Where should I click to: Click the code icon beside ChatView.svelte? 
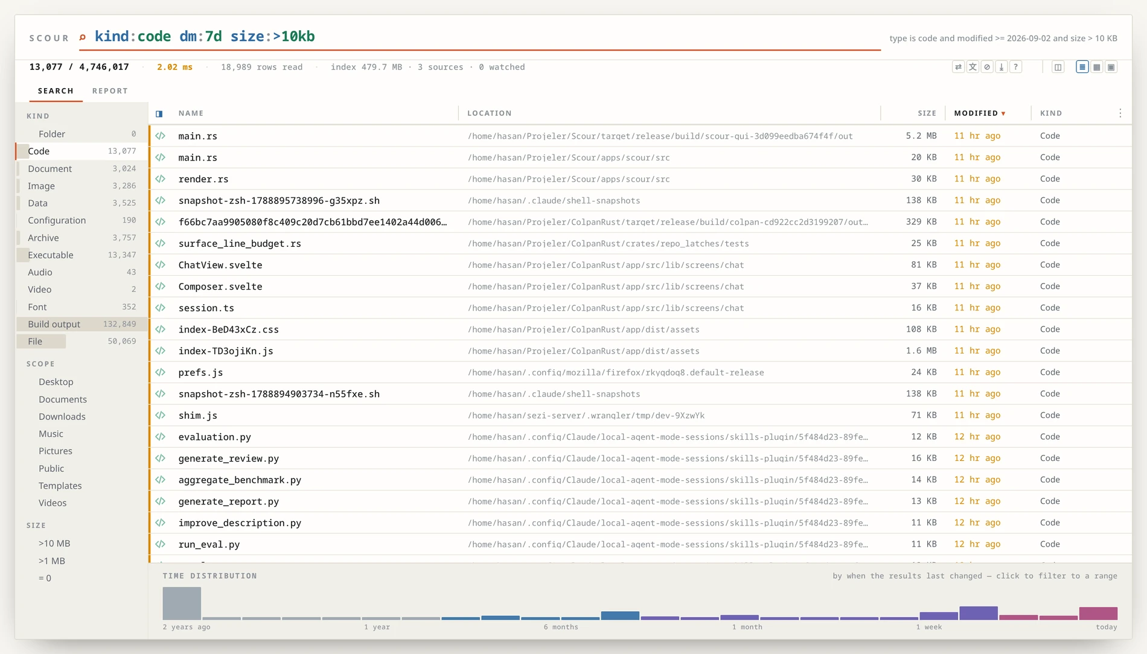[160, 265]
